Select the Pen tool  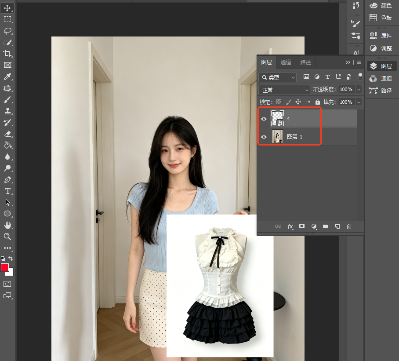(7, 180)
